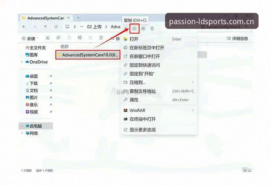271x186 pixels.
Task: Show hidden breadcrumb path with ellipsis
Action: [82, 27]
